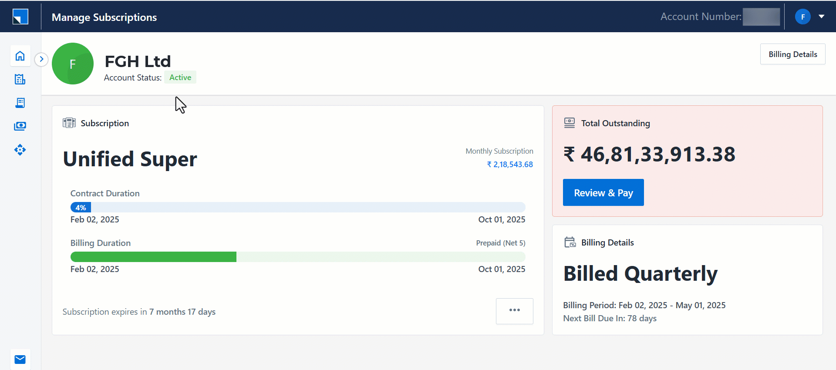Click the Unified Super plan name
The image size is (836, 370).
pyautogui.click(x=130, y=159)
